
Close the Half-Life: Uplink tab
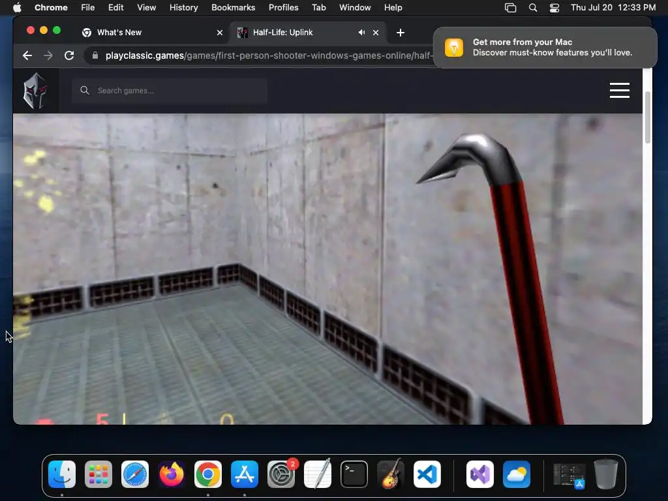pos(376,33)
